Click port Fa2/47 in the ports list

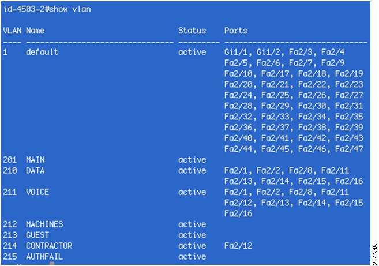pos(349,149)
